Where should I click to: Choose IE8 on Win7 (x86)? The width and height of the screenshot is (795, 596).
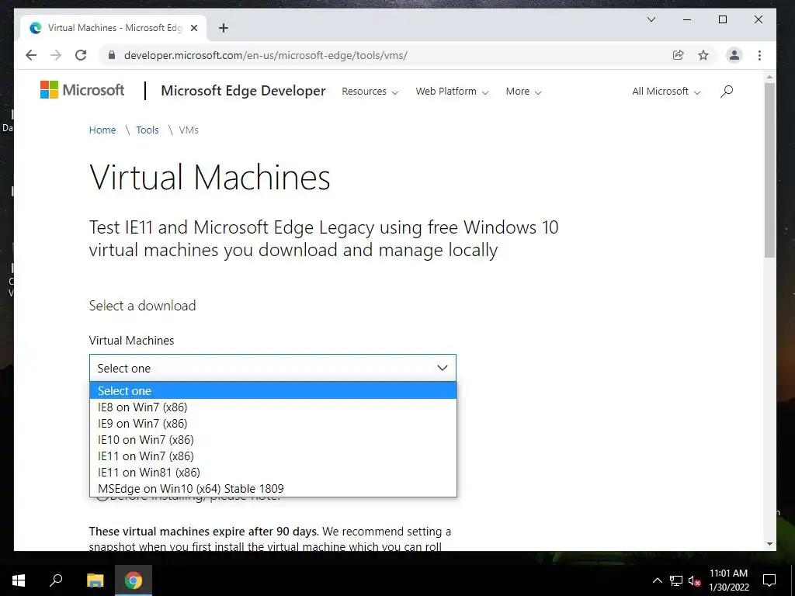(x=273, y=407)
